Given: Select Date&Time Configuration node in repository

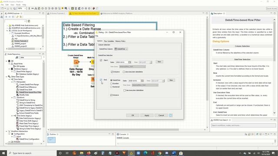Looking at the screenshot, I should click(x=29, y=139).
